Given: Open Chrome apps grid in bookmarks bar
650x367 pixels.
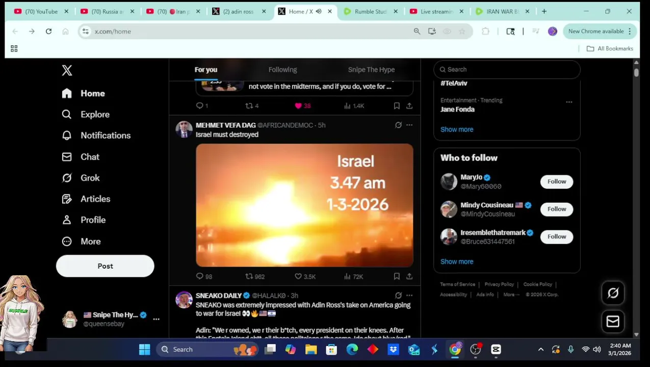Looking at the screenshot, I should (14, 48).
